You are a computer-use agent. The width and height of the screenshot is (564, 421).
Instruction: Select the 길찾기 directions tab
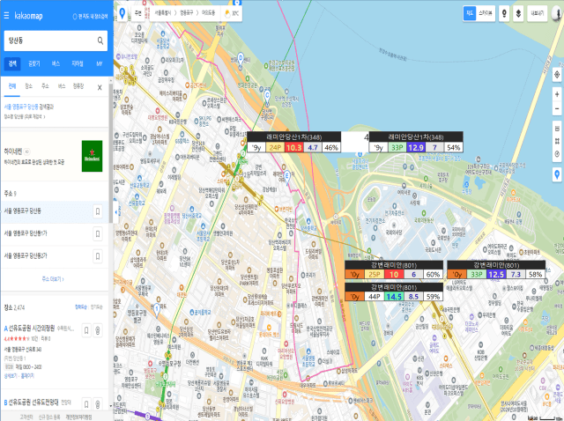[34, 63]
